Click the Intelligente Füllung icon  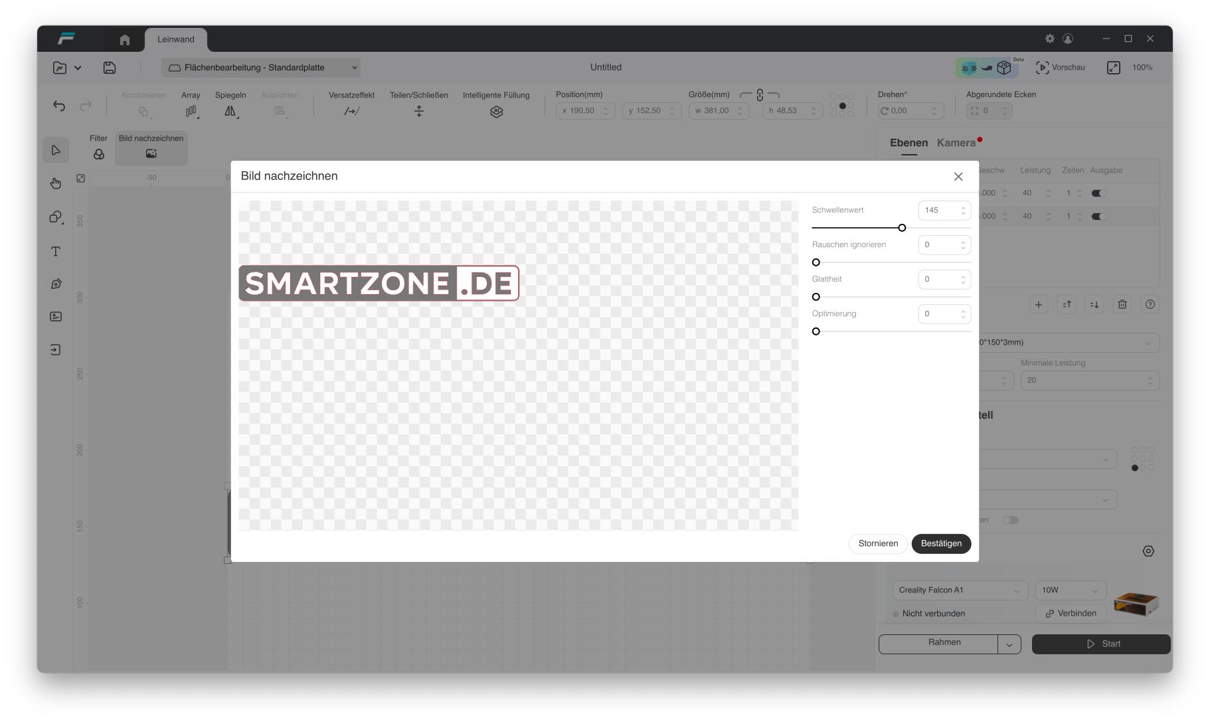pyautogui.click(x=496, y=112)
